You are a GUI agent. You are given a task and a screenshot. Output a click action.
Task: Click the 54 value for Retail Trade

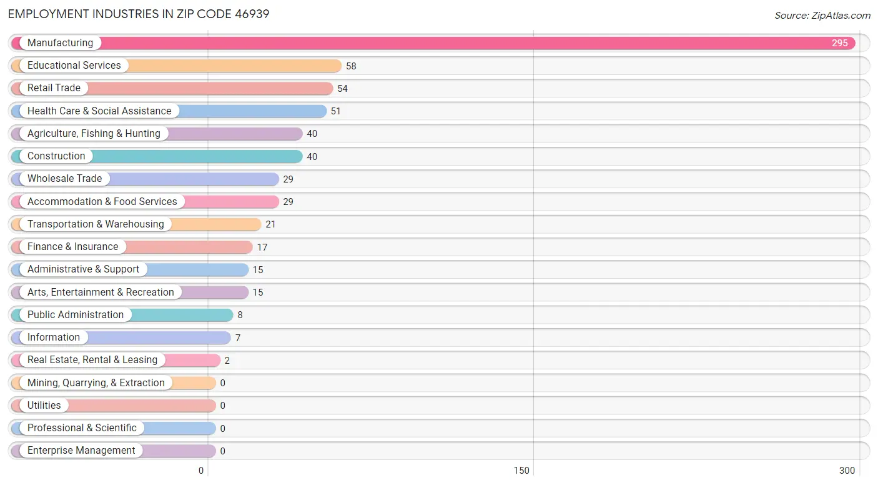click(x=342, y=89)
